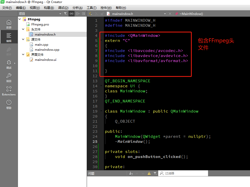This screenshot has width=250, height=187.
Task: Click line number 25 in gutter
Action: [95, 142]
